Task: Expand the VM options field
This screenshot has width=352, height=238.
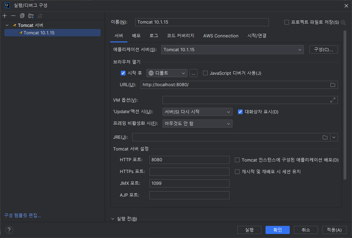Action: (x=333, y=100)
